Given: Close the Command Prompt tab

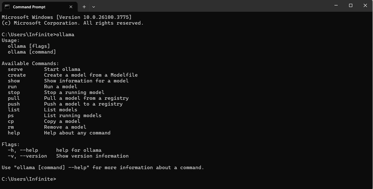Looking at the screenshot, I should pyautogui.click(x=71, y=7).
